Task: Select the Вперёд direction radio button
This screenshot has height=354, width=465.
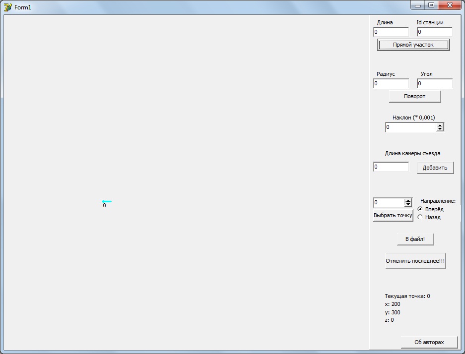Action: [x=420, y=209]
